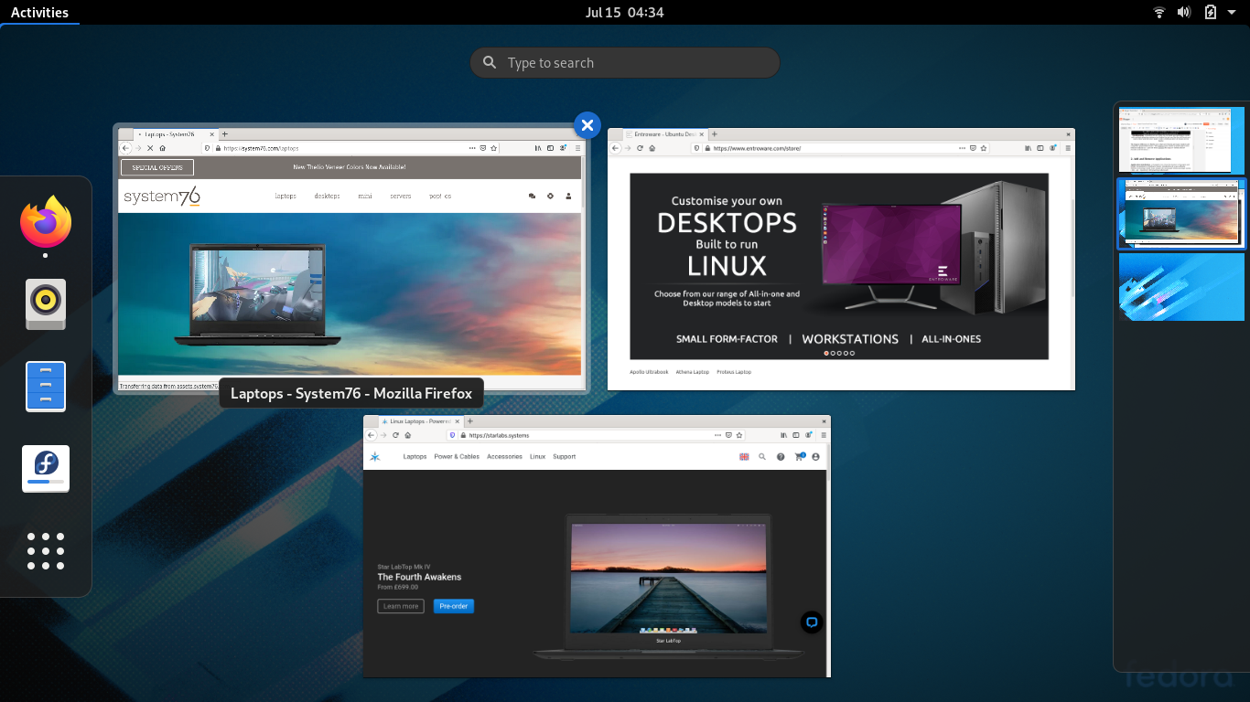Click the account person icon on the System76 site

568,196
